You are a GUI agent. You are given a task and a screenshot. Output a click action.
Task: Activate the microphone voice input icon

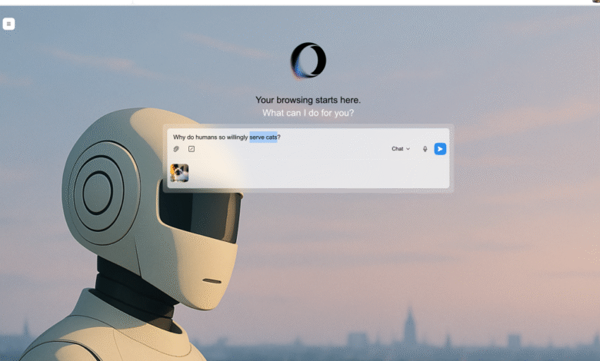425,149
